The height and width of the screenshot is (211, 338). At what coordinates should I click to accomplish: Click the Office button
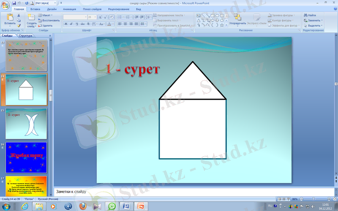pyautogui.click(x=5, y=5)
